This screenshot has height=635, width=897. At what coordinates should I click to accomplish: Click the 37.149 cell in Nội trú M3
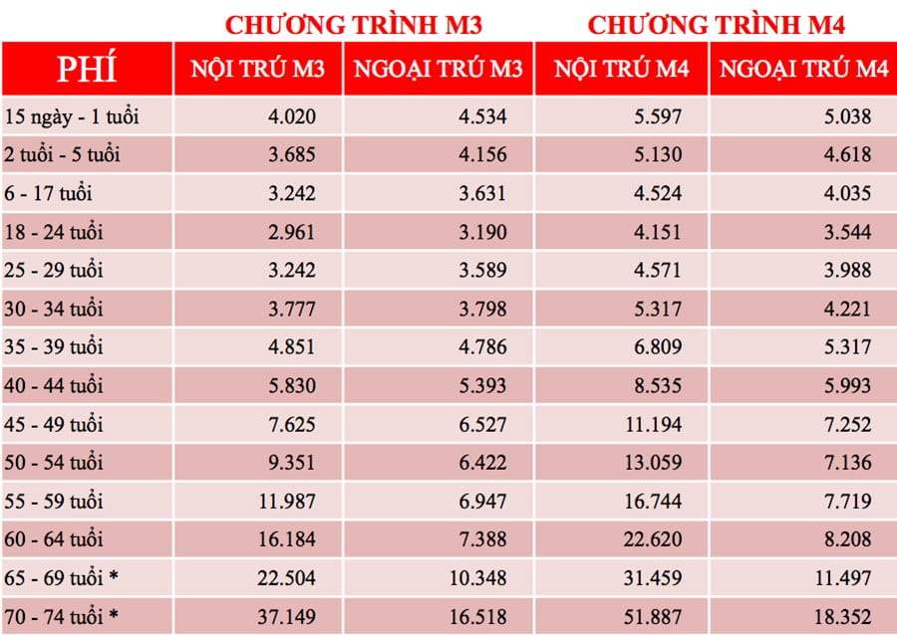286,617
